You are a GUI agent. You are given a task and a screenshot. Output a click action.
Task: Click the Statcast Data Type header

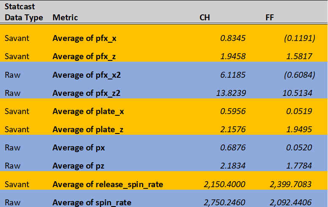click(x=24, y=12)
